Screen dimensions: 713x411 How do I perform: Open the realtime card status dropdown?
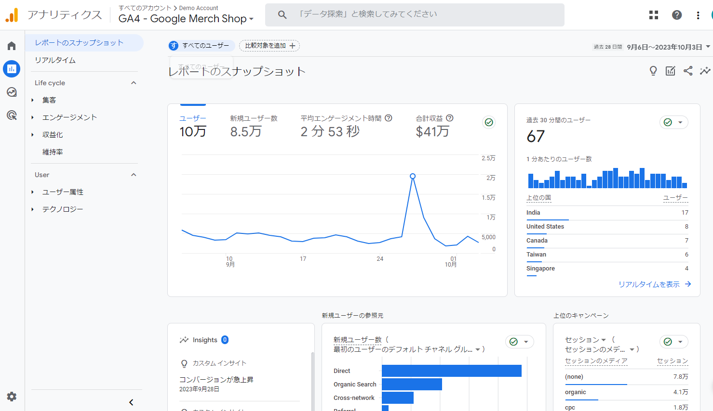(x=673, y=122)
